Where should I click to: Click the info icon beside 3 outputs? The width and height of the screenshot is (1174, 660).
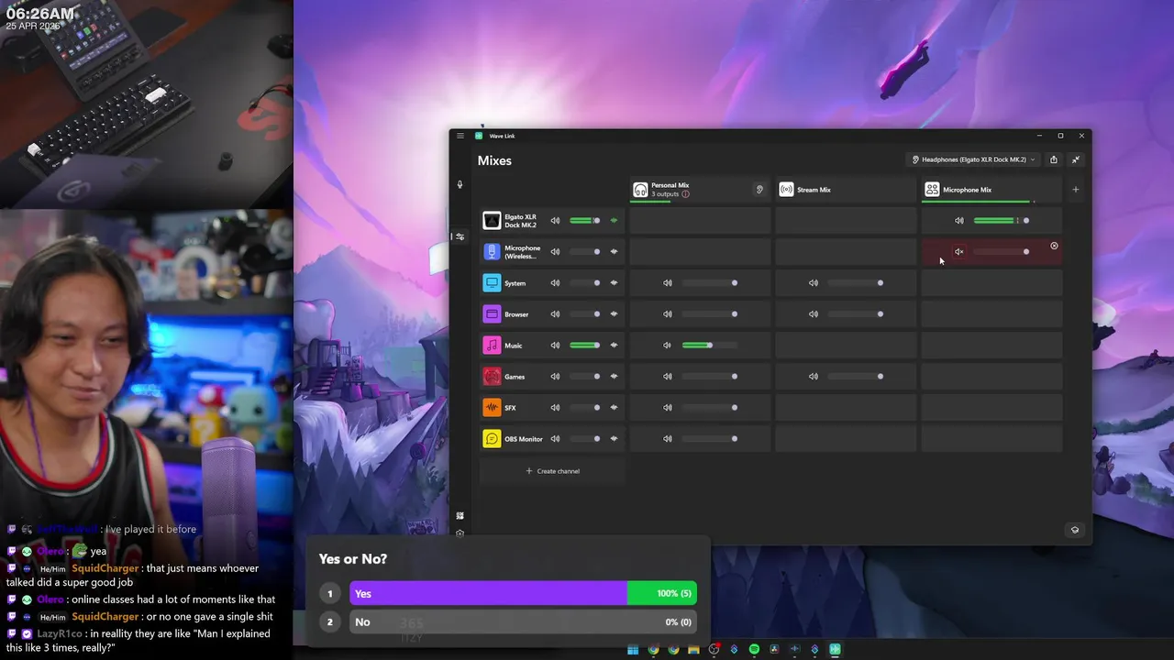(685, 194)
